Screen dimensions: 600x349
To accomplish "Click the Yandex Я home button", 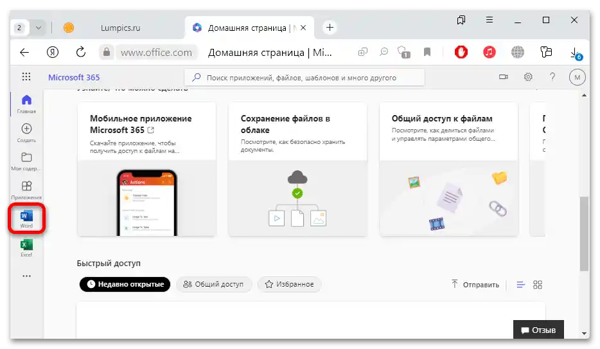I will (x=53, y=52).
